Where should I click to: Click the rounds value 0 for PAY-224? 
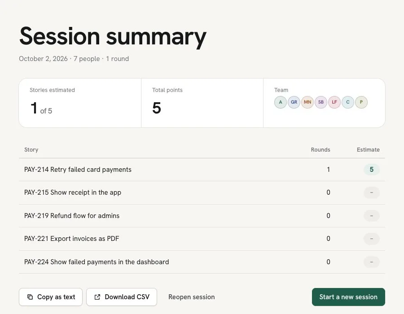pos(328,262)
